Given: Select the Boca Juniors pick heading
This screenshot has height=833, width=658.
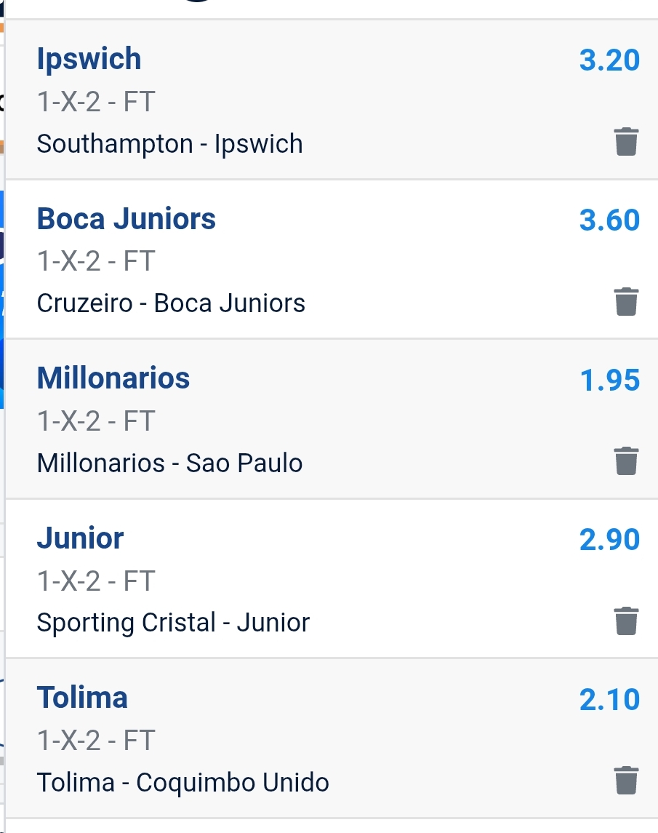Looking at the screenshot, I should (126, 219).
